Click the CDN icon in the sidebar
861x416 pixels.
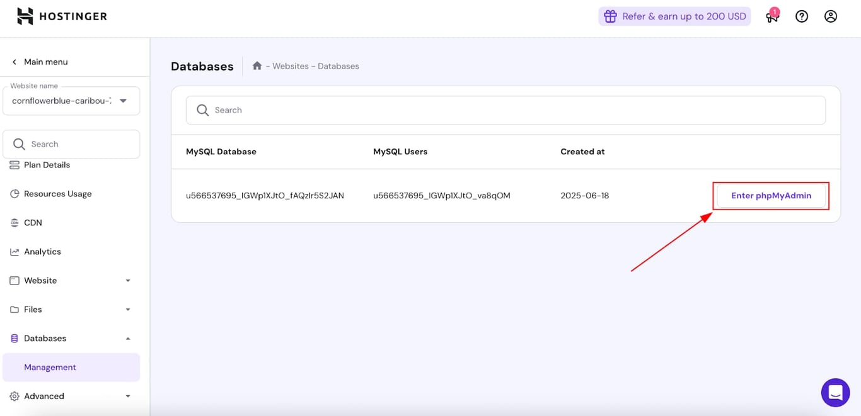[14, 223]
